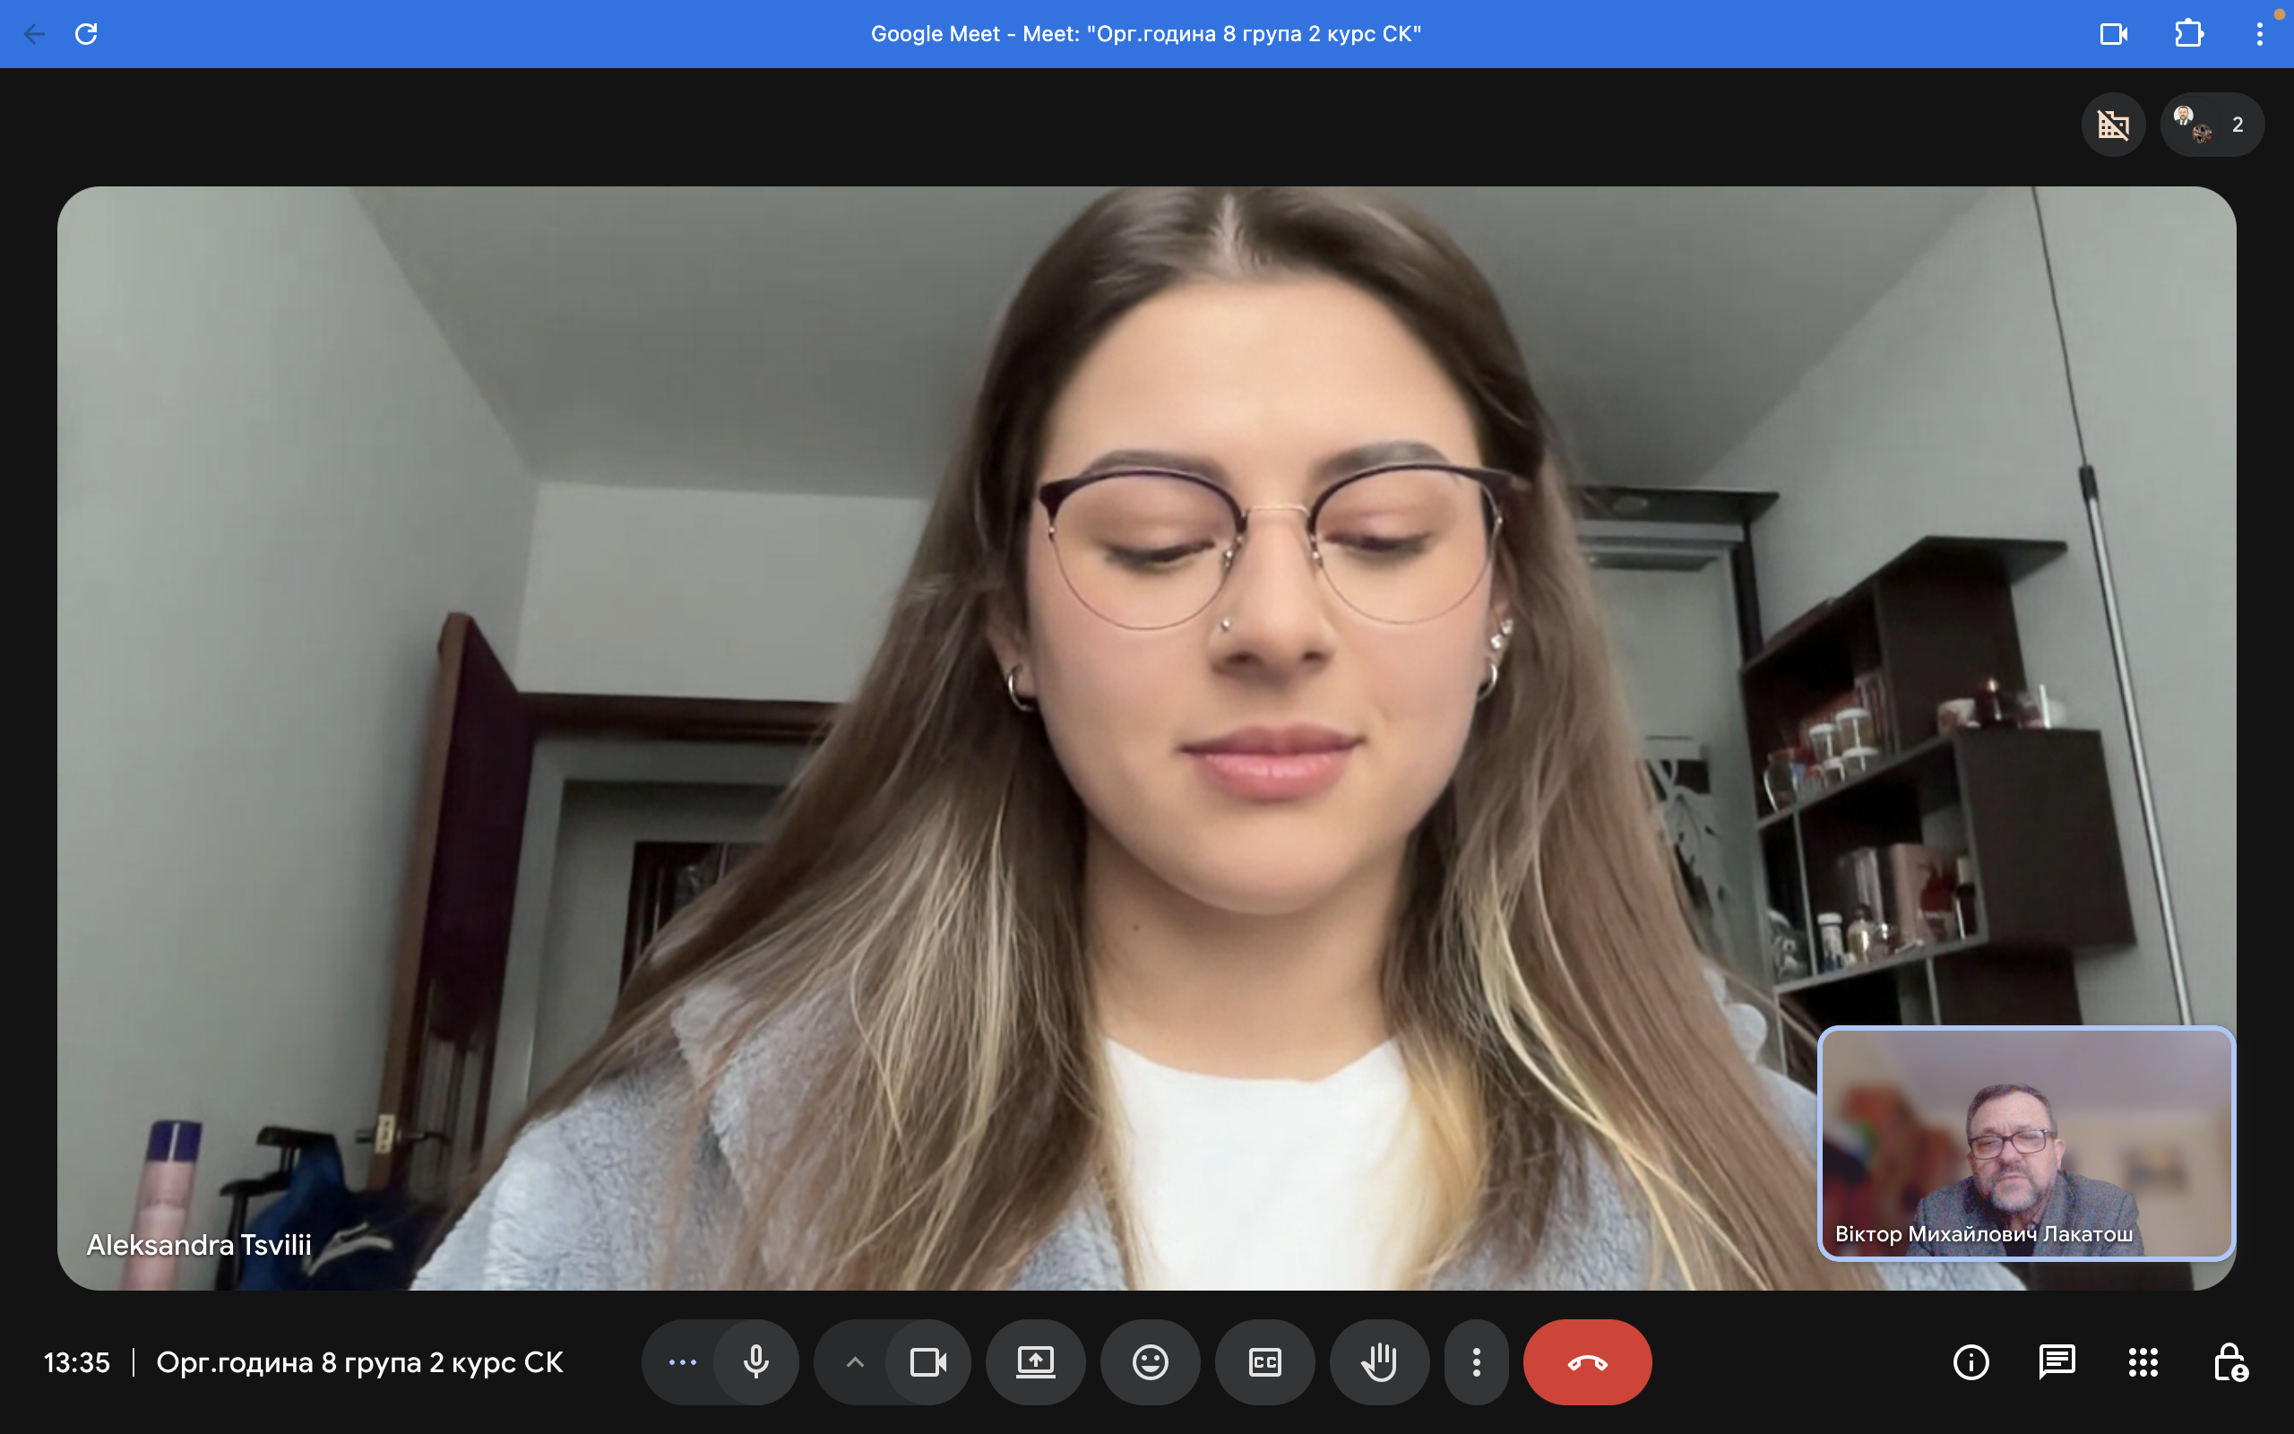Open the emoji reactions
Viewport: 2294px width, 1434px height.
coord(1150,1362)
